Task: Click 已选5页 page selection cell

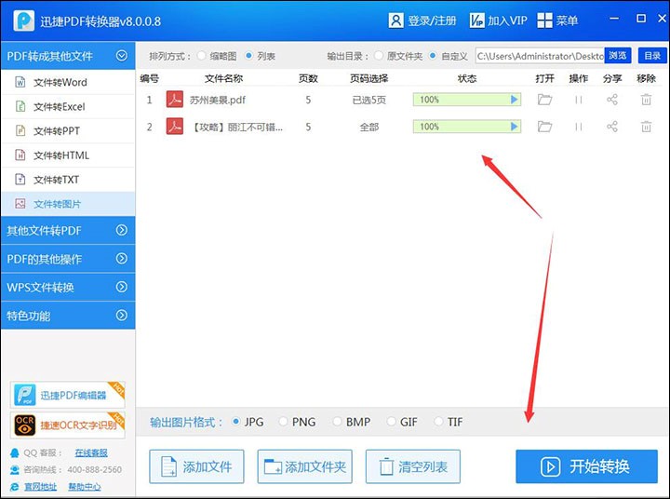Action: pyautogui.click(x=368, y=100)
